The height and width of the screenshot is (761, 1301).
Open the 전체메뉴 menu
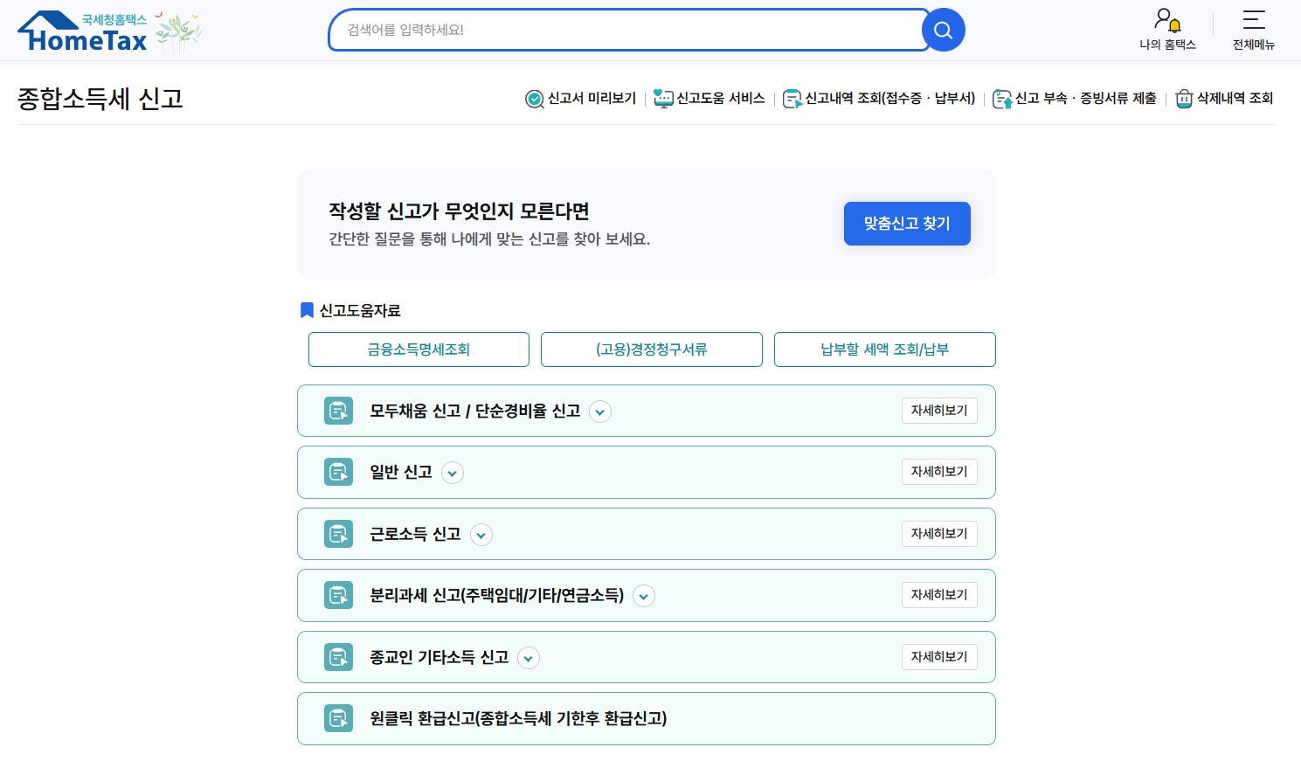(1253, 29)
